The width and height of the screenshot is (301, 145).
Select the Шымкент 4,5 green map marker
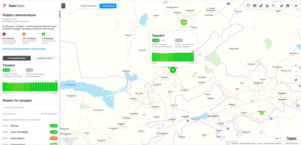tap(184, 22)
